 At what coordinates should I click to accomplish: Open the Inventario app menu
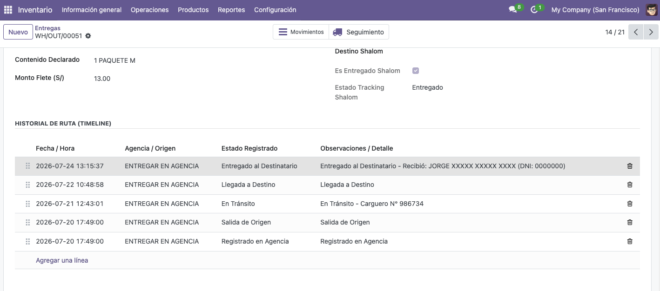(x=35, y=10)
